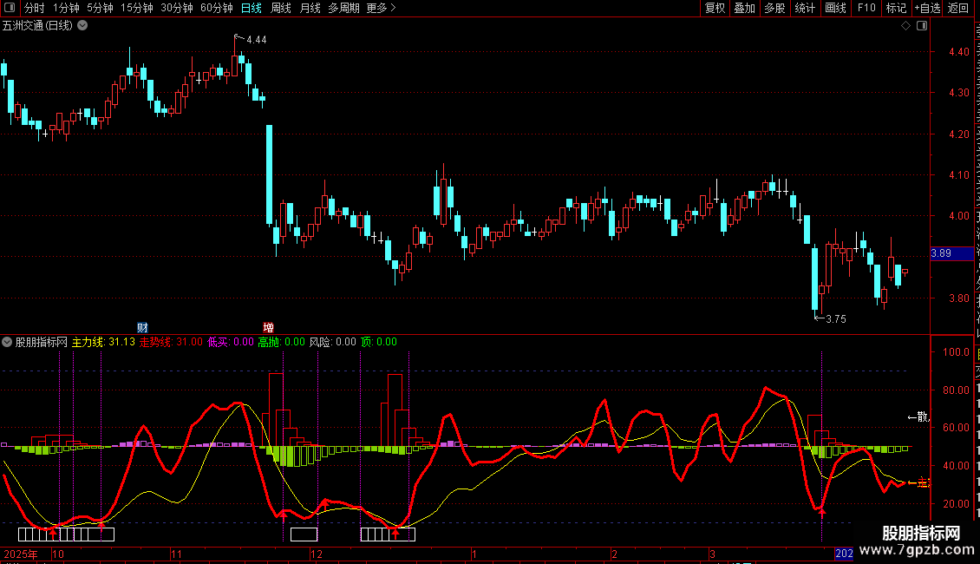Click the 增 event marker icon
Viewport: 980px width, 564px height.
tap(268, 328)
